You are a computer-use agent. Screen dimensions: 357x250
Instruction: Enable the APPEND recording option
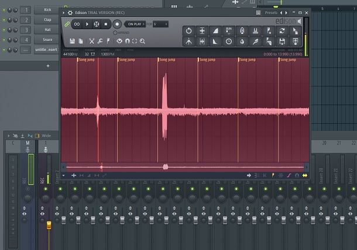[115, 33]
